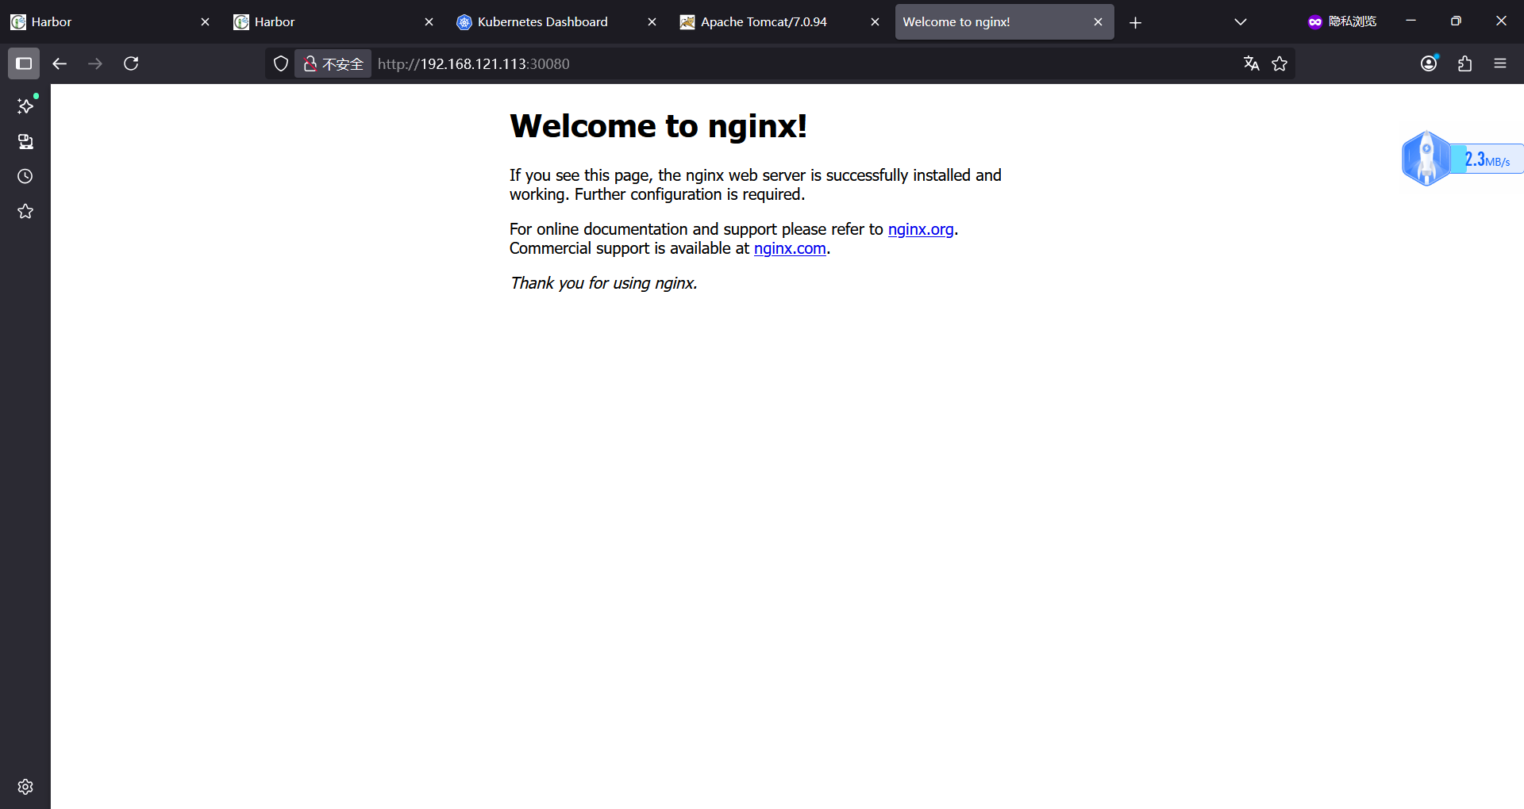Go back to previous page
The image size is (1524, 809).
coord(60,63)
